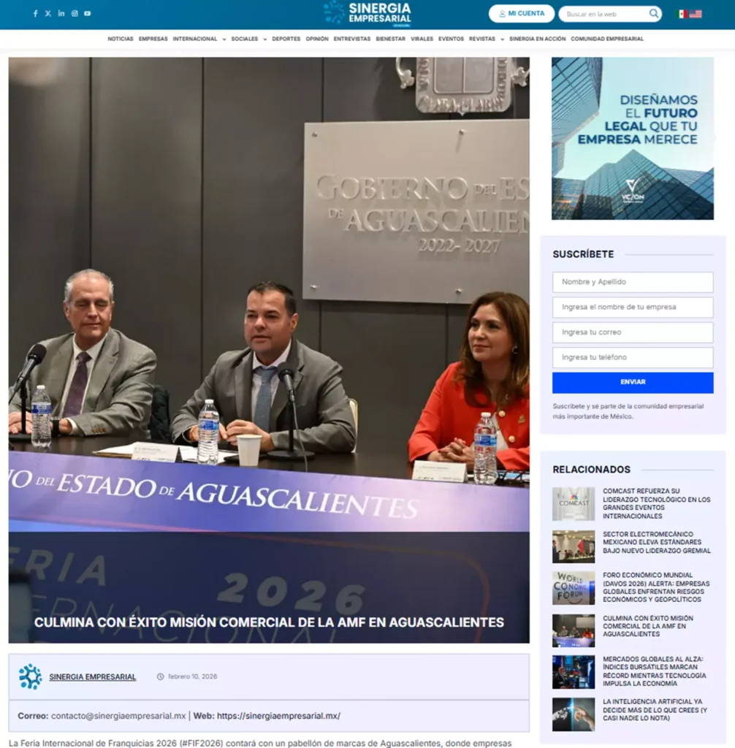This screenshot has width=735, height=748.
Task: Open the Entrevistas menu item
Action: pos(352,39)
